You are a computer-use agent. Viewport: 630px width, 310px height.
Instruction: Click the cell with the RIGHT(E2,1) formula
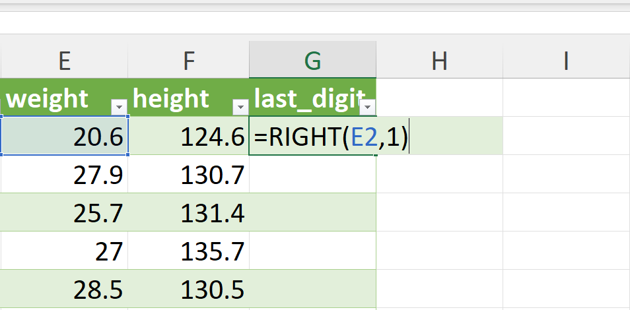point(312,136)
